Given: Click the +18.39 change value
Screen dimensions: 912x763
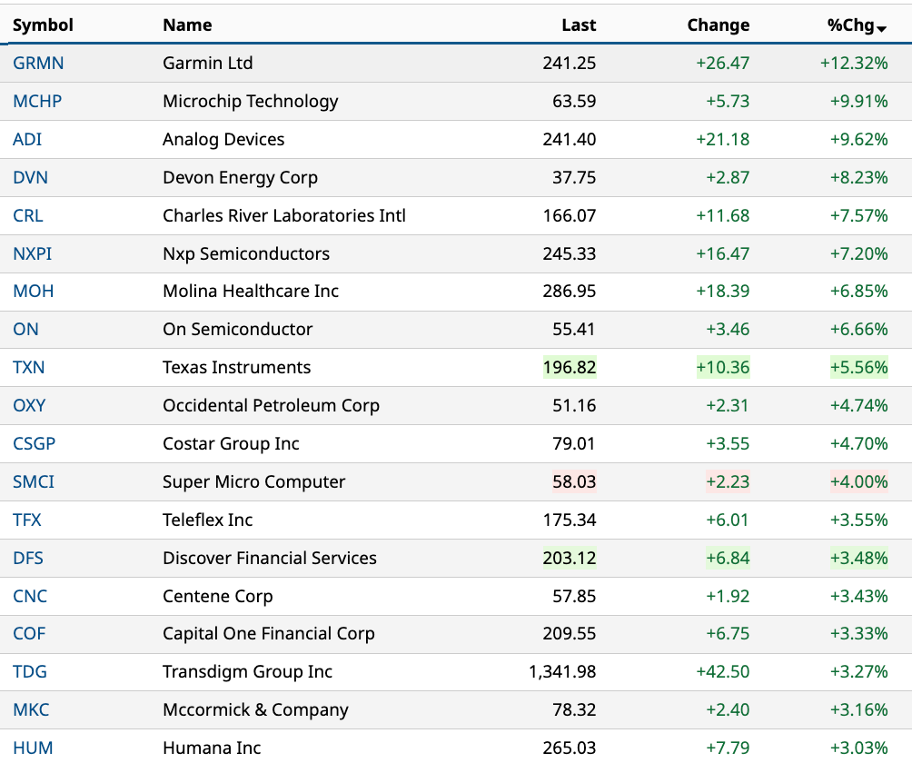Looking at the screenshot, I should (723, 291).
